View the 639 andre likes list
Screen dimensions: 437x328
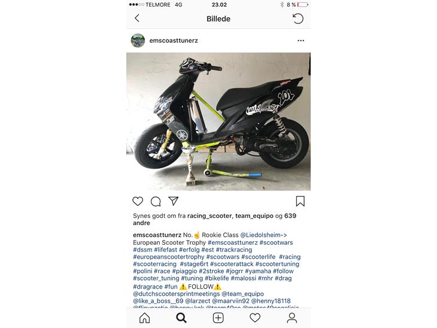214,219
